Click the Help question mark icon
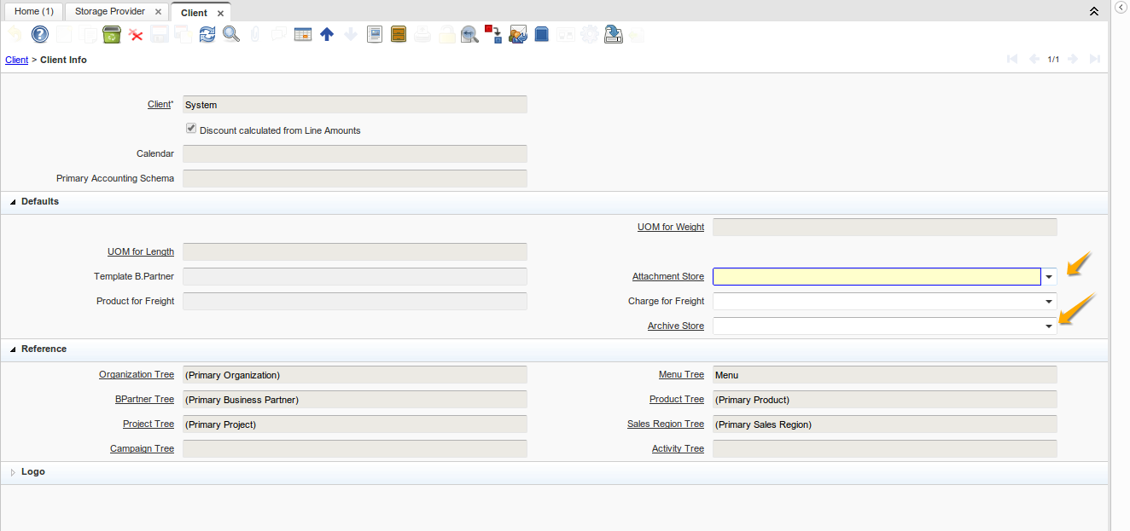 (x=39, y=34)
